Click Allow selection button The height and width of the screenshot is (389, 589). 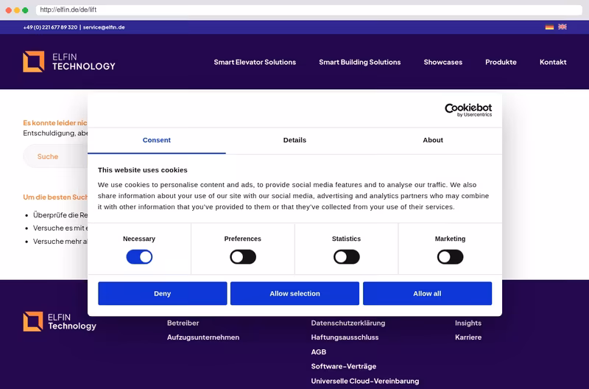coord(295,293)
